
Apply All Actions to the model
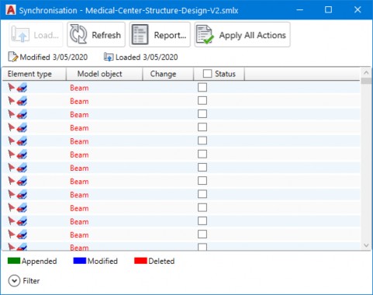tap(242, 35)
